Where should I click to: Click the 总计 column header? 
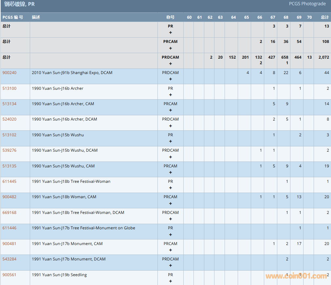[x=324, y=17]
